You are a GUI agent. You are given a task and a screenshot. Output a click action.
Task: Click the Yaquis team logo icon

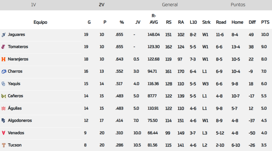[3, 84]
